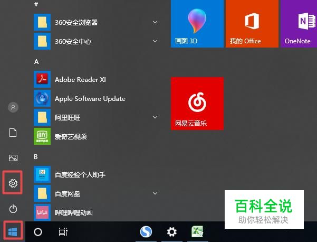Launch the 哔哩哔哩动画 app icon
This screenshot has width=317, height=242.
(42, 212)
